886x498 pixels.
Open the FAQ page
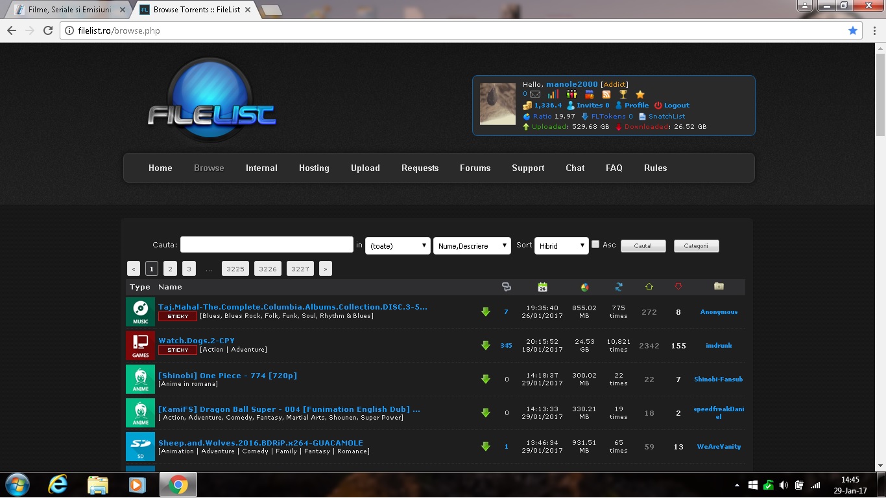coord(614,168)
